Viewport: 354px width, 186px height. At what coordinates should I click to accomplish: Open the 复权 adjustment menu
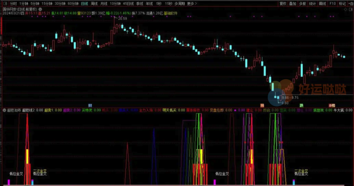click(x=283, y=3)
